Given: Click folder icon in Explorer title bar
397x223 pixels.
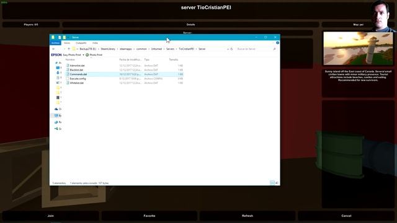Looking at the screenshot, I should [x=53, y=37].
